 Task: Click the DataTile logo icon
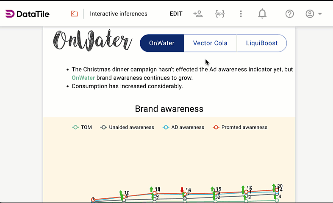[10, 14]
